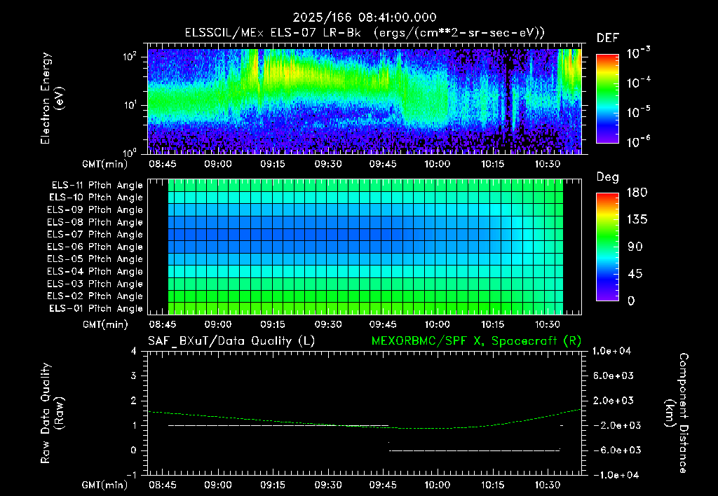The height and width of the screenshot is (496, 718).
Task: Click the '1.0e+04' right-axis value
Action: click(612, 351)
